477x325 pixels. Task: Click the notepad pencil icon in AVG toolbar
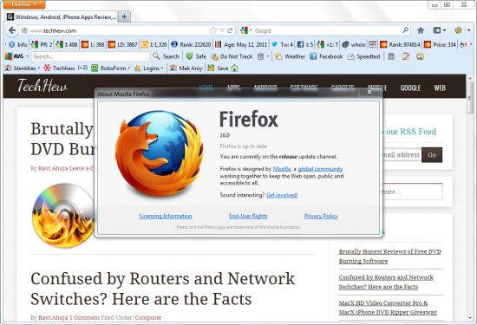point(405,56)
